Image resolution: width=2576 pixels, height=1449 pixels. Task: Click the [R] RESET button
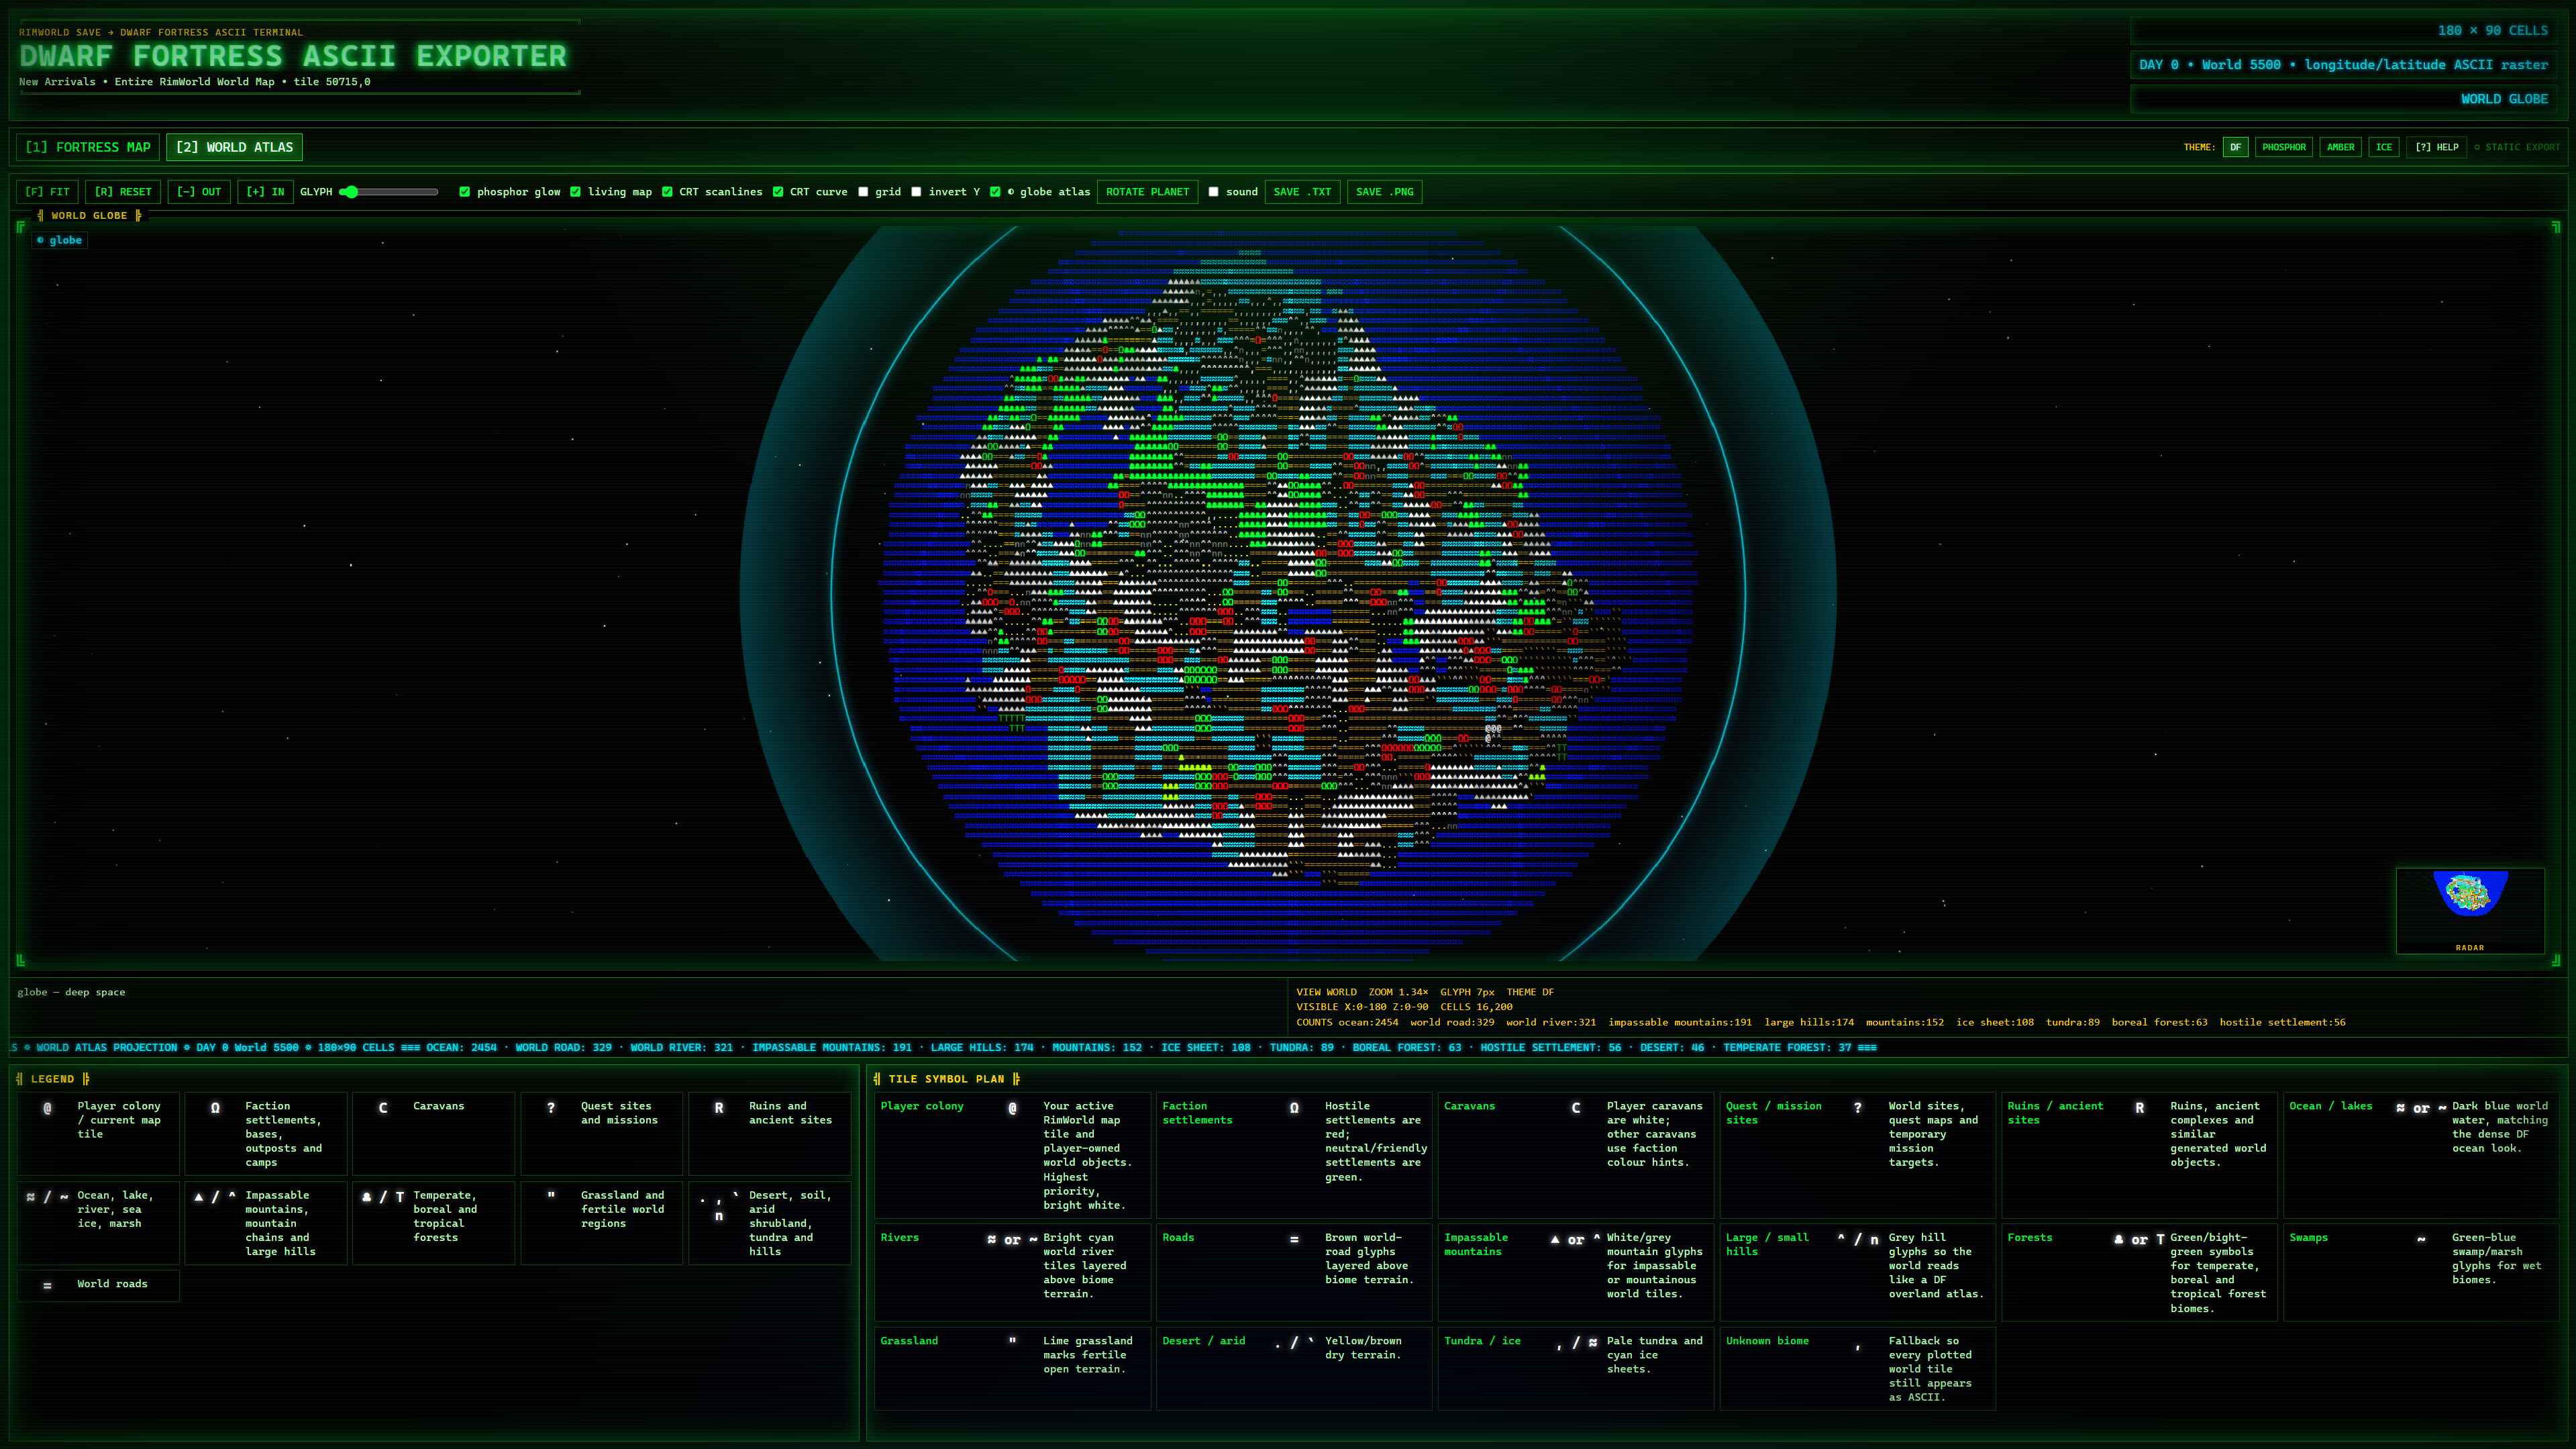pos(123,192)
